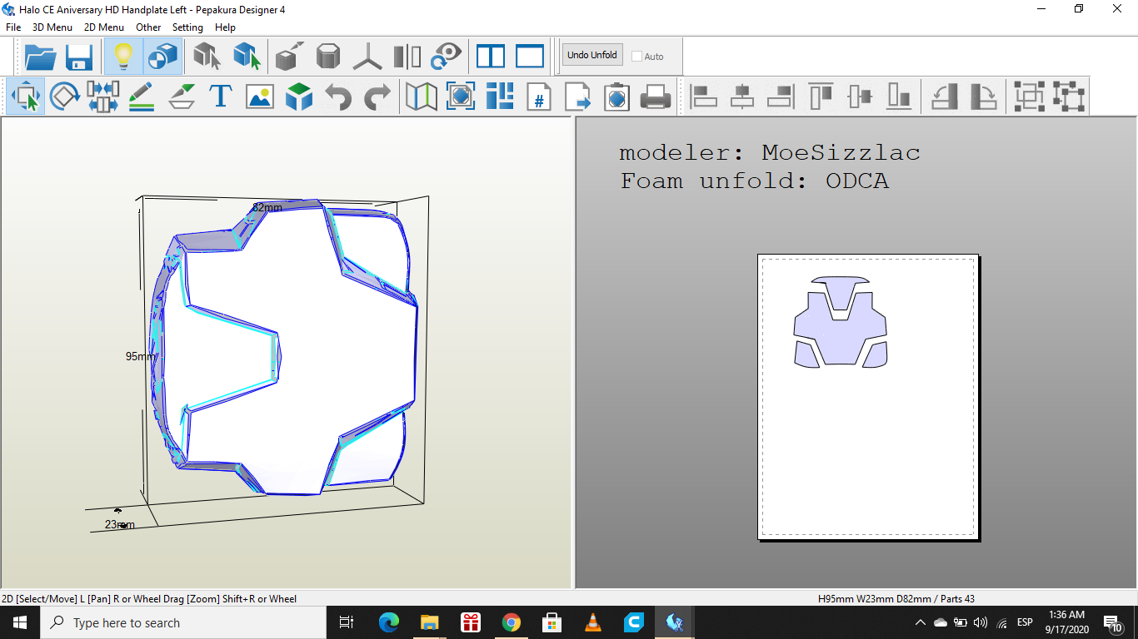This screenshot has width=1138, height=639.
Task: Open the Setting menu
Action: 187,27
